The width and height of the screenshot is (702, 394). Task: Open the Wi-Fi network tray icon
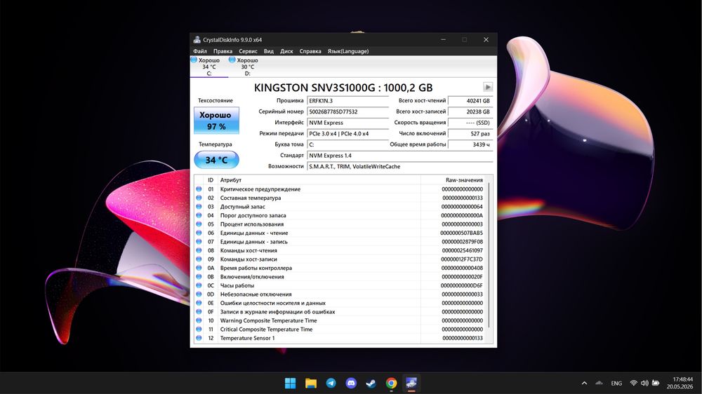[633, 383]
